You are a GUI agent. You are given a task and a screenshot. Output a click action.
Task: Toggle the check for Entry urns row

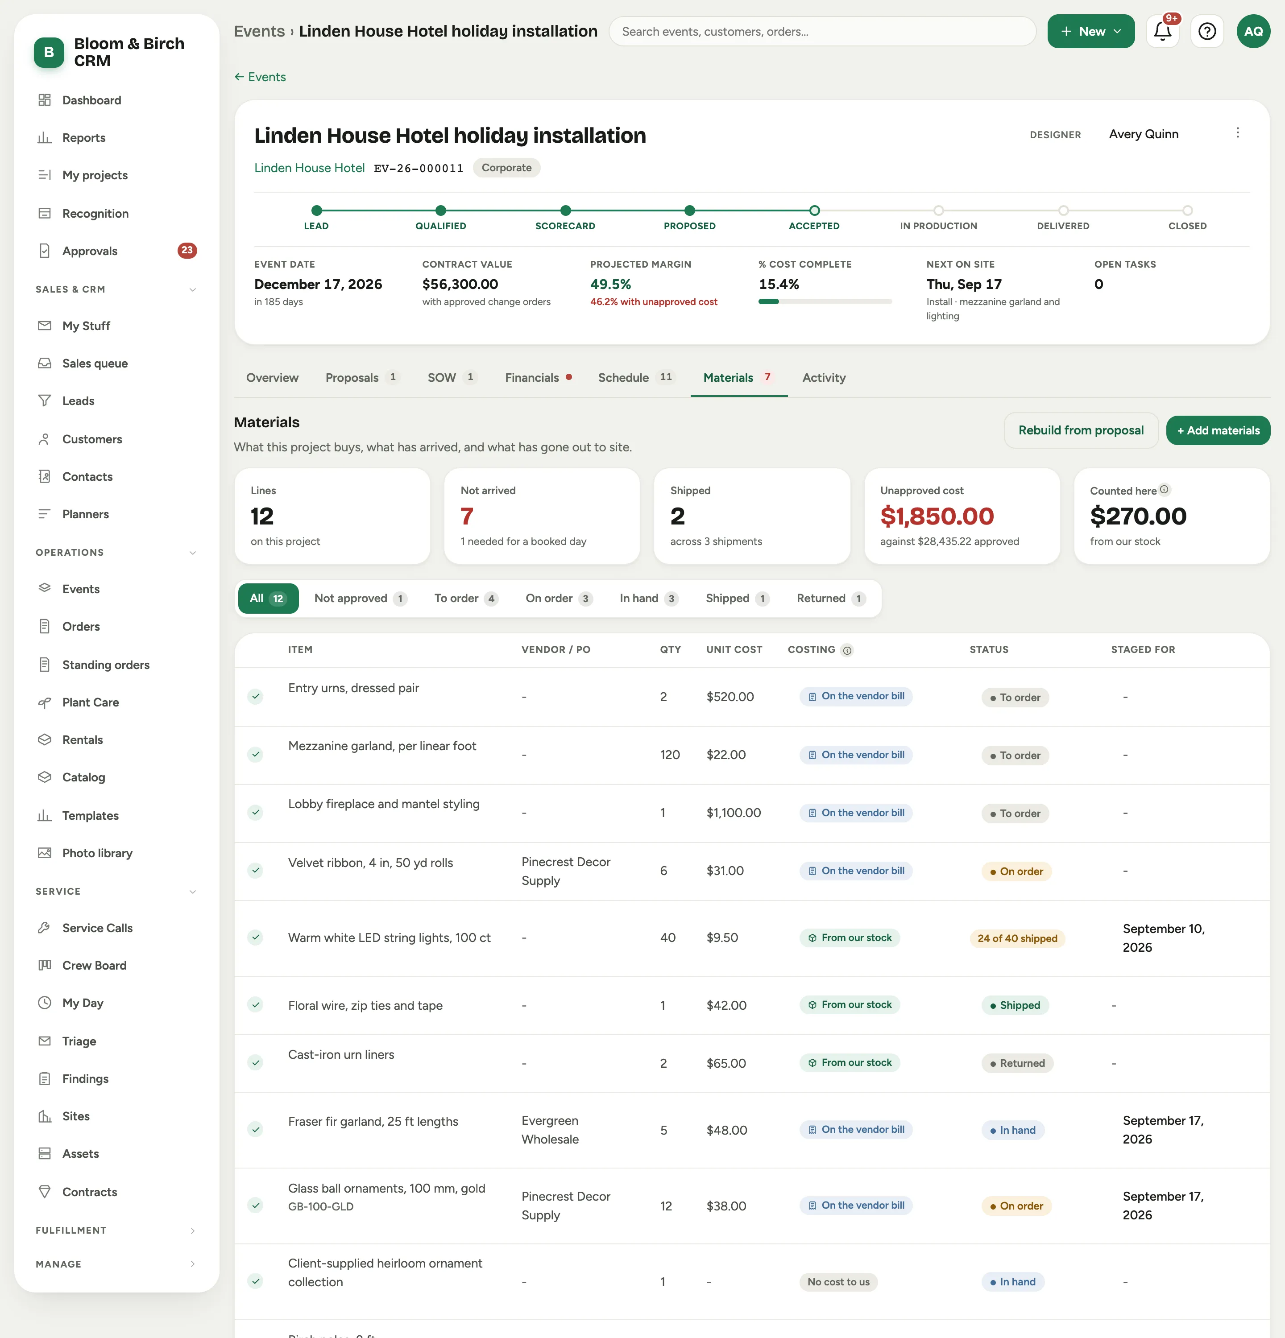click(255, 697)
